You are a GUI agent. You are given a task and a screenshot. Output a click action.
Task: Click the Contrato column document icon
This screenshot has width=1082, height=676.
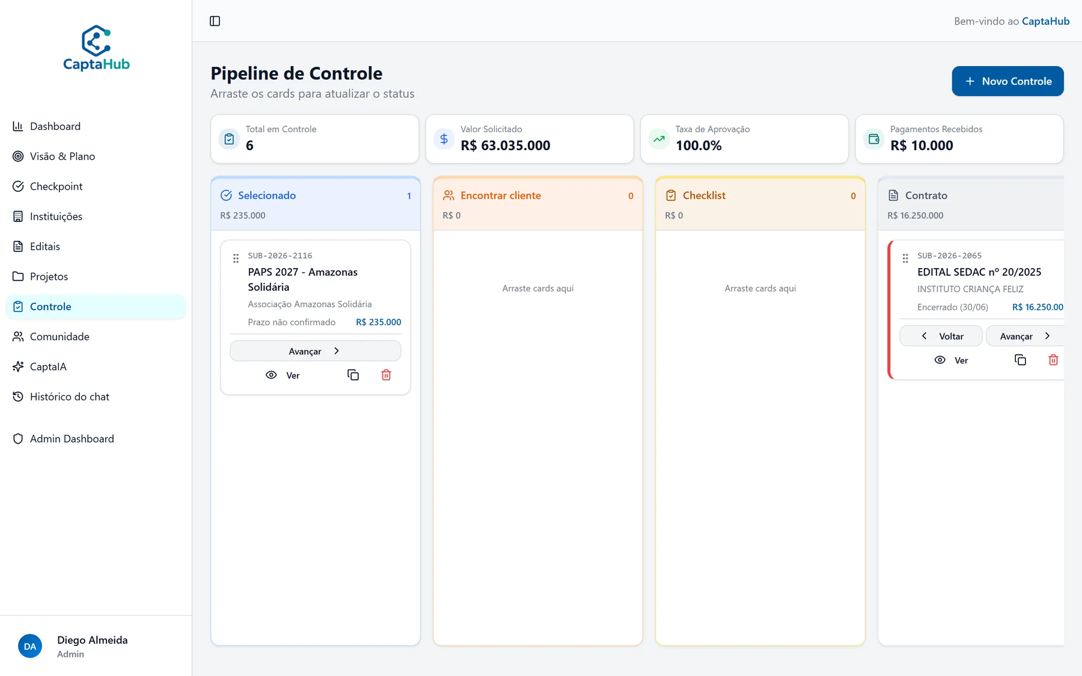point(893,195)
